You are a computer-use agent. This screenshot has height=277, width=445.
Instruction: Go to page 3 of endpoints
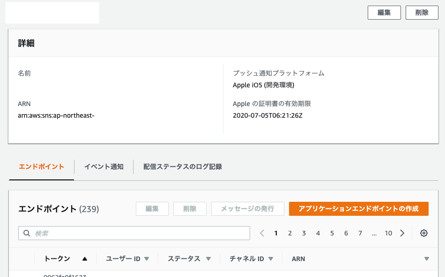pyautogui.click(x=304, y=233)
